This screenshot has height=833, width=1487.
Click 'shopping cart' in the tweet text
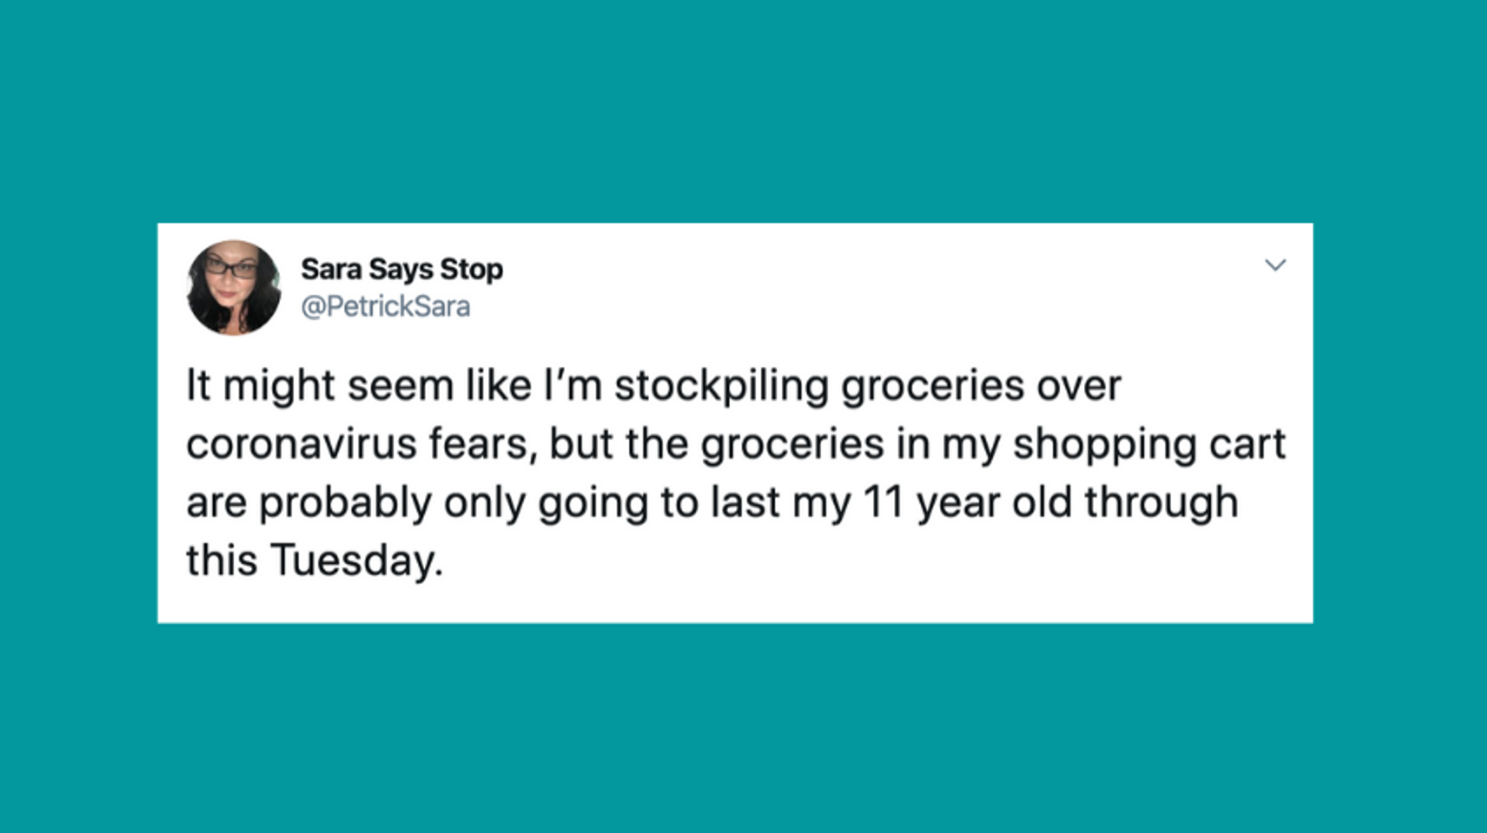click(1149, 444)
